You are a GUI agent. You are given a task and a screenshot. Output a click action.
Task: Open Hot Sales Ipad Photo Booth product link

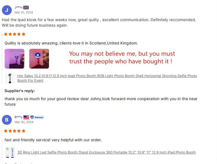(107, 78)
